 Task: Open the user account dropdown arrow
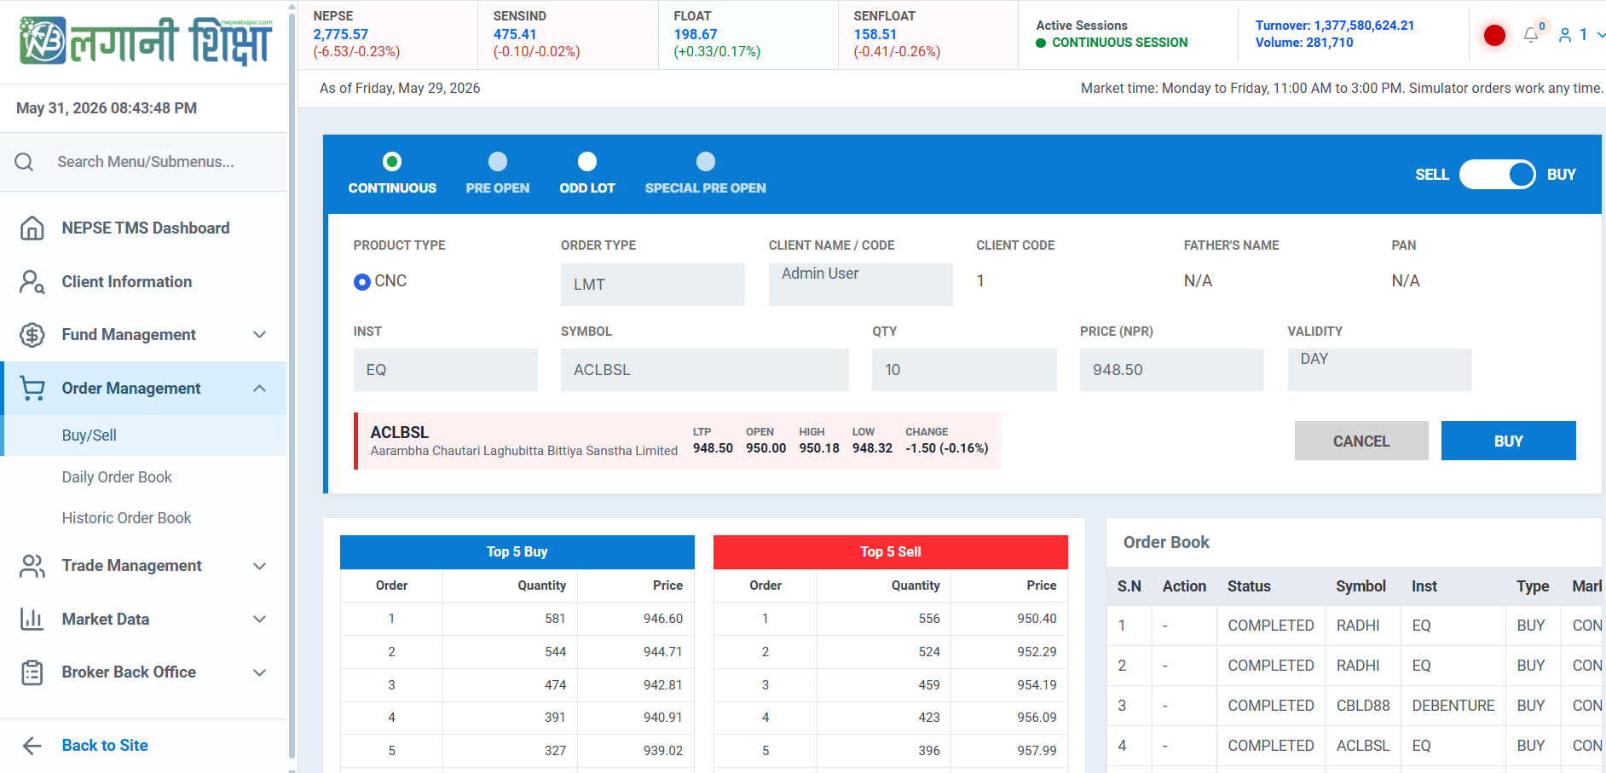[x=1601, y=35]
